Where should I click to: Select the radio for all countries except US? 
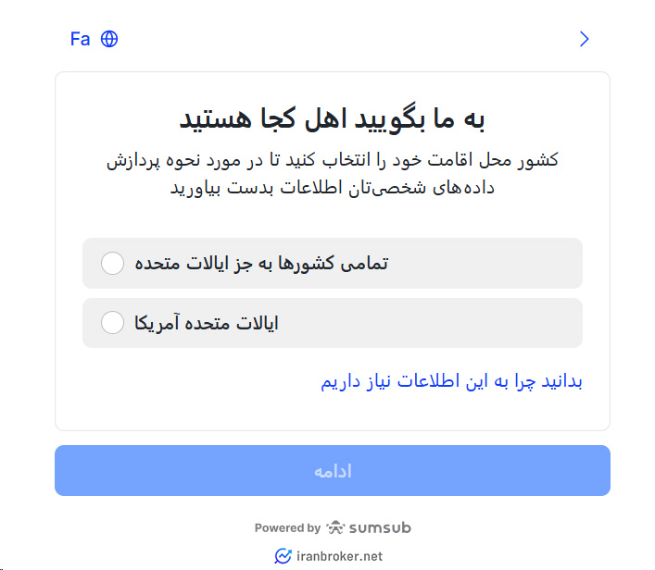(112, 264)
